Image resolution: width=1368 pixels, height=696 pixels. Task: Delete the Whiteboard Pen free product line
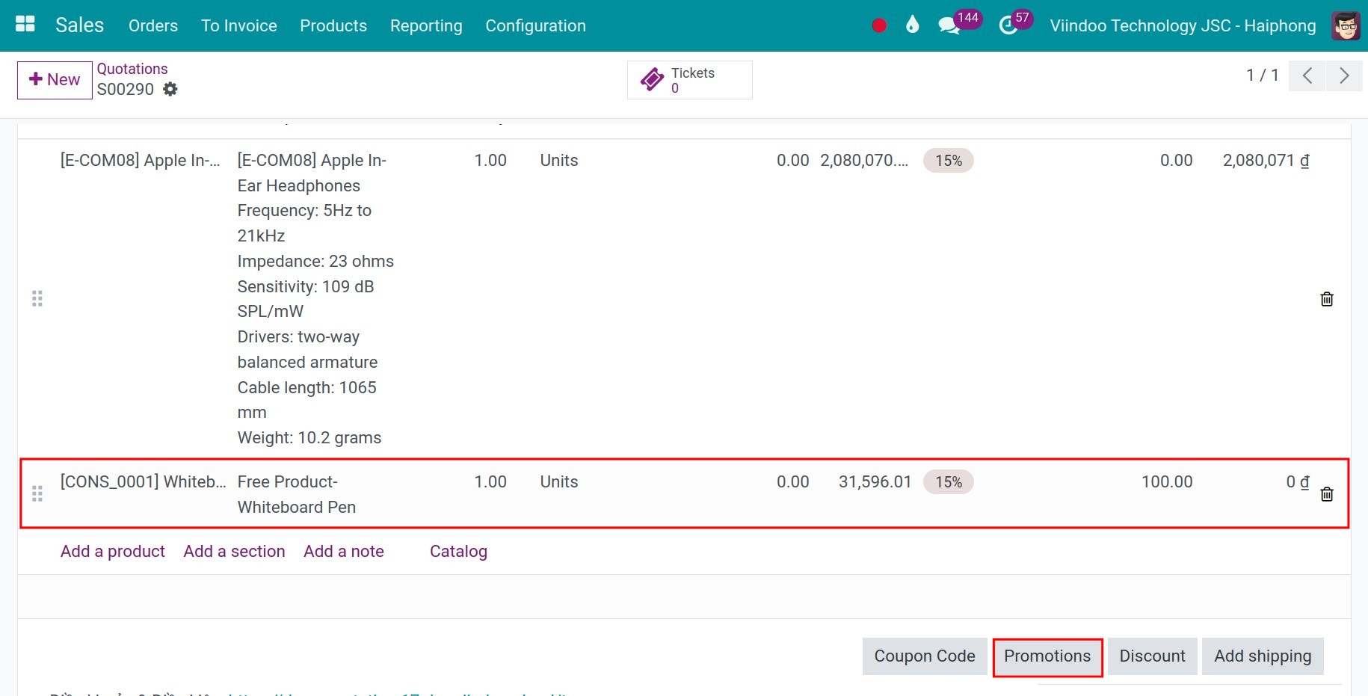1327,494
